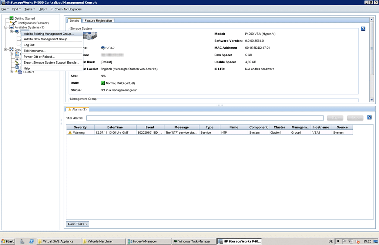Click the management group icon in the tree
The image size is (379, 245).
(11, 50)
